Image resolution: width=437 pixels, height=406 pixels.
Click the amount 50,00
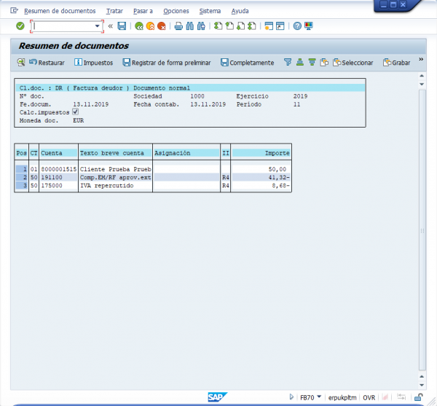pos(277,169)
